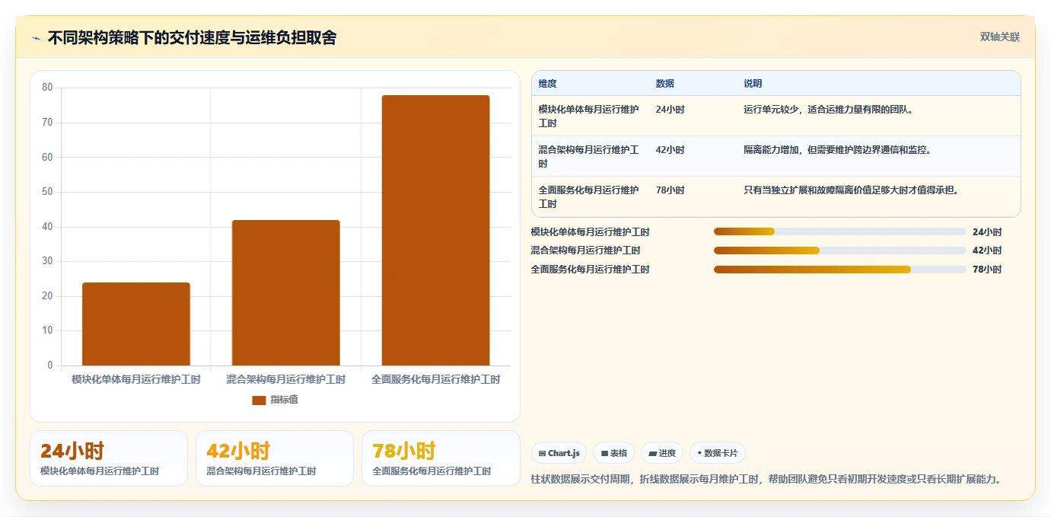1051x517 pixels.
Task: Click the 数据卡片 tag chip
Action: [717, 453]
